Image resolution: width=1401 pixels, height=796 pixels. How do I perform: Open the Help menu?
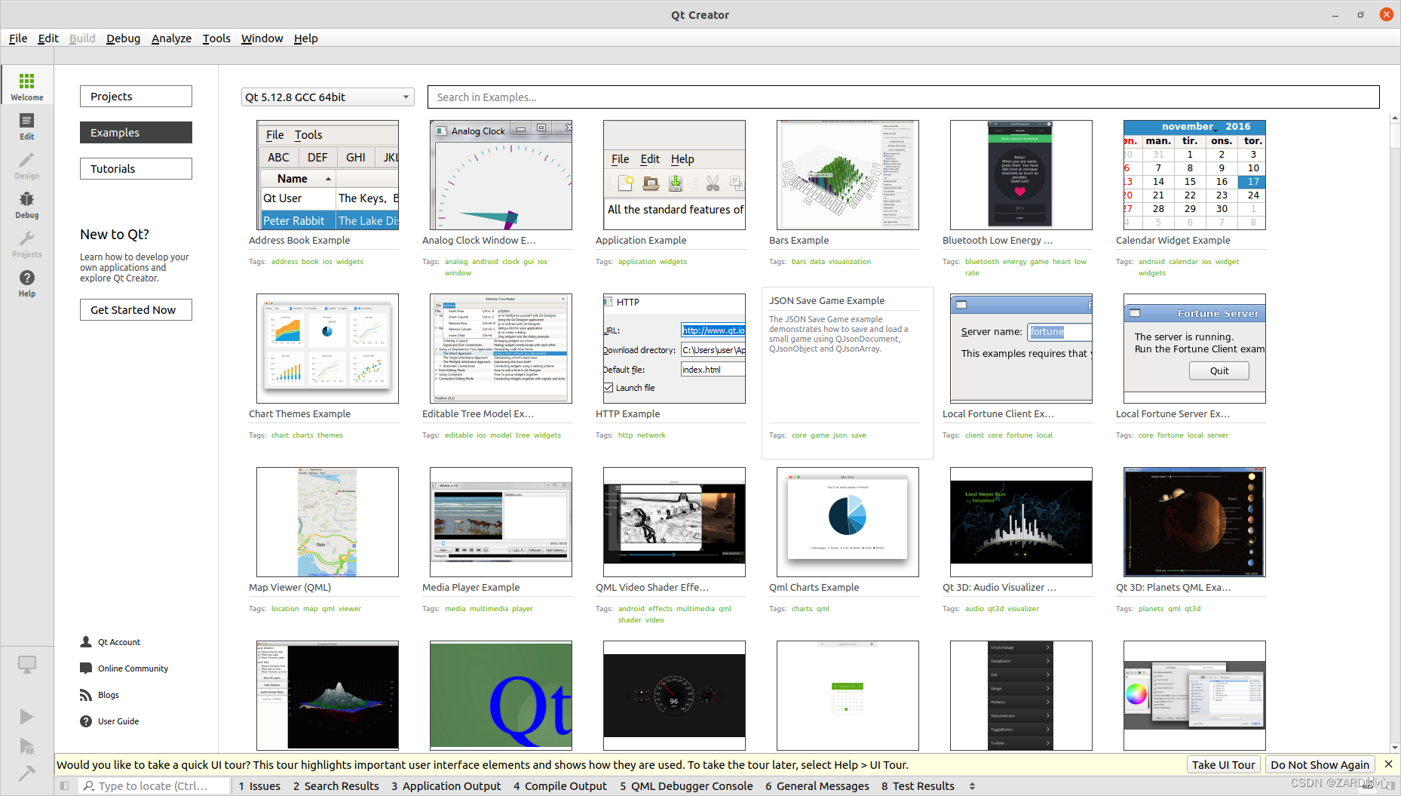305,38
